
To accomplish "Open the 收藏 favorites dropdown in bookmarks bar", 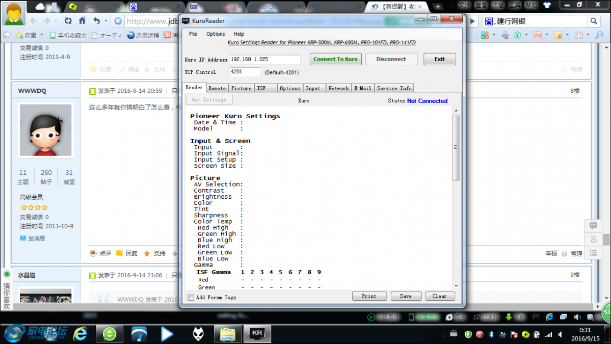I will 41,35.
